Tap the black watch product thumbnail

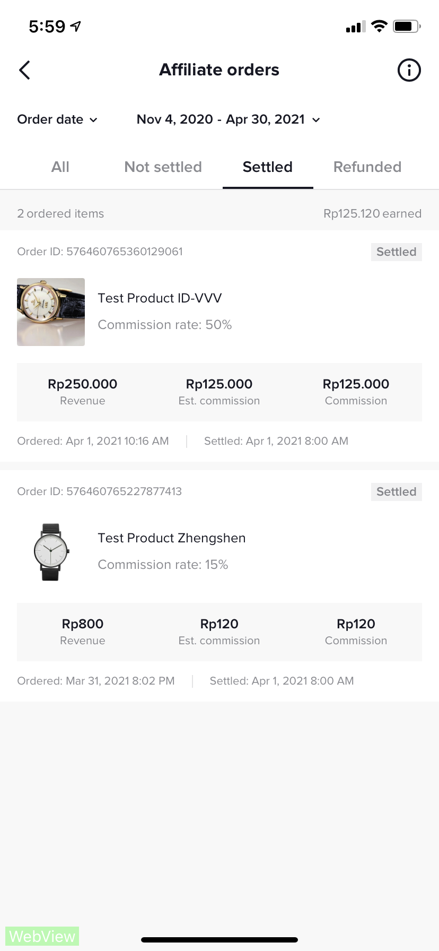51,552
